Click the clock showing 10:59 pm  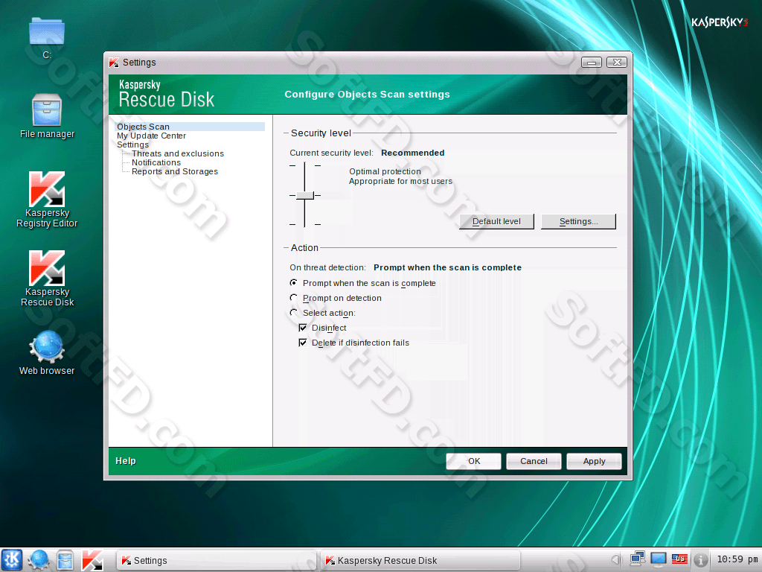point(737,560)
